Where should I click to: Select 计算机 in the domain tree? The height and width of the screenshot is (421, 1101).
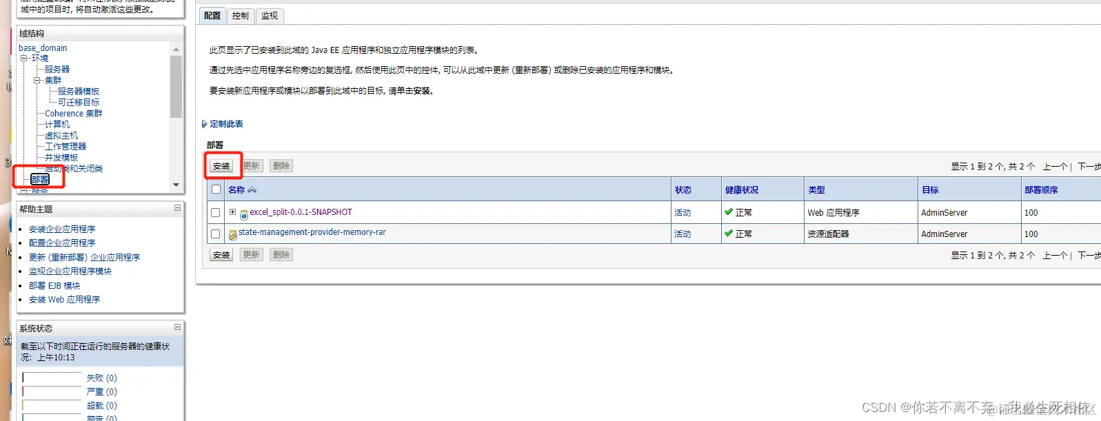(x=57, y=125)
